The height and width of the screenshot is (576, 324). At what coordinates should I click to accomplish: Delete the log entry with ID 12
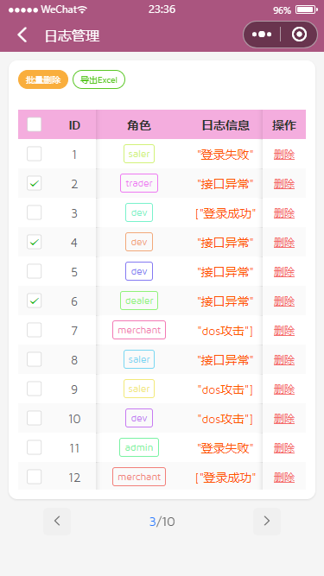click(284, 478)
